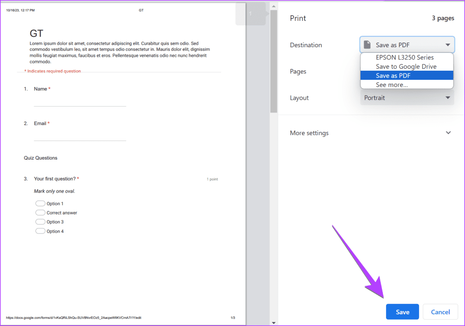The height and width of the screenshot is (326, 465).
Task: Click the Layout dropdown chevron
Action: (x=447, y=97)
